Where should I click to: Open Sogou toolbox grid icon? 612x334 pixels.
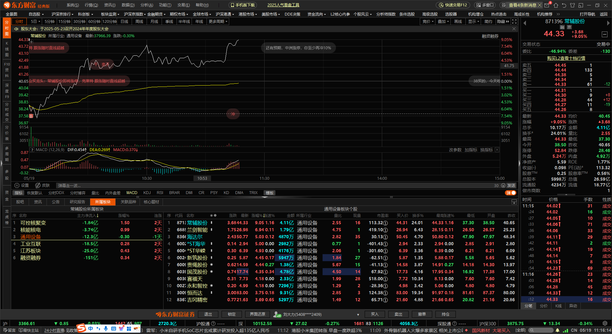point(129,329)
